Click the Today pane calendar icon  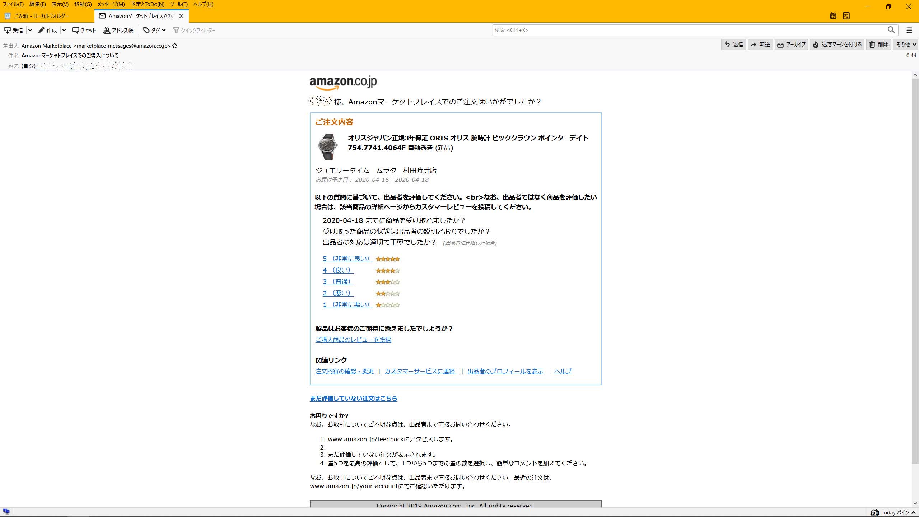[874, 512]
